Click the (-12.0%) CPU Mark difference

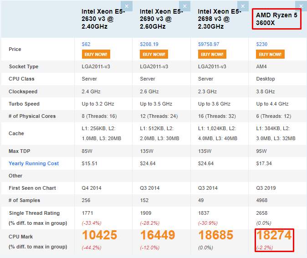[x=150, y=248]
